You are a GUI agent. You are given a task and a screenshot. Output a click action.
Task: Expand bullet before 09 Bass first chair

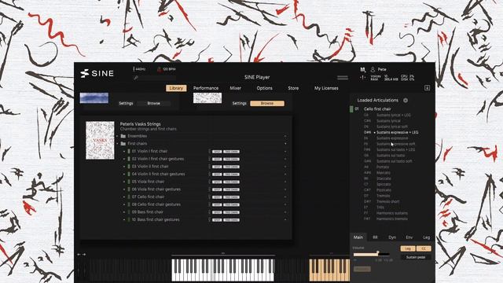124,212
